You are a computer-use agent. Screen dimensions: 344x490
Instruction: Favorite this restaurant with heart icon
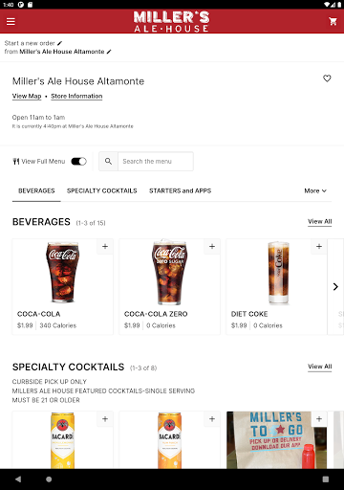(x=327, y=78)
